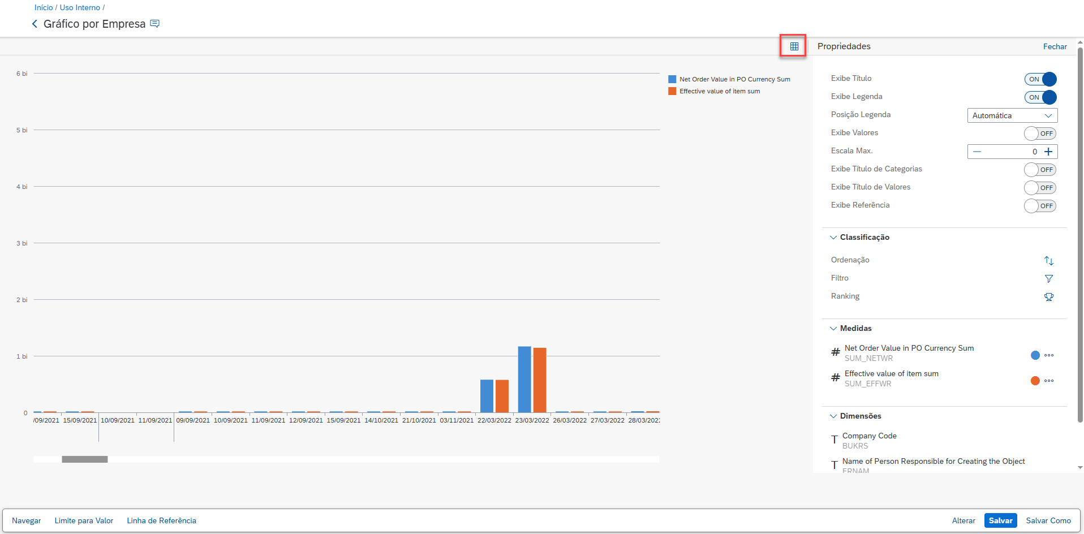Image resolution: width=1084 pixels, height=534 pixels.
Task: Open the comment icon next to page title
Action: click(155, 24)
